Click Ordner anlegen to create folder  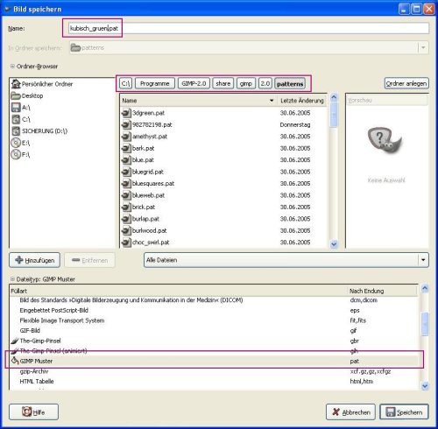coord(406,84)
